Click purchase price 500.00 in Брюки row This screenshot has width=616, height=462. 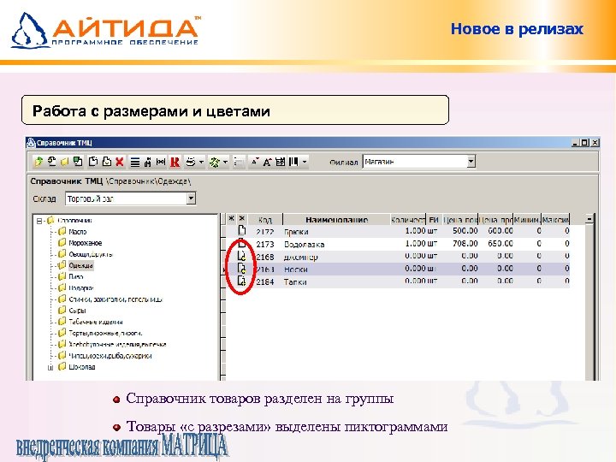pos(465,231)
